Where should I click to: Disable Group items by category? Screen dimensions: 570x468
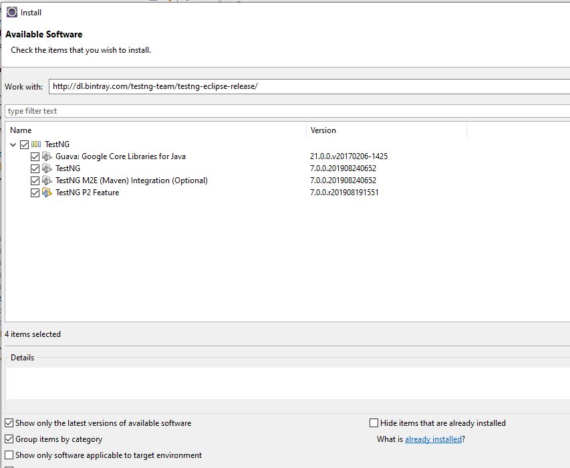pos(9,439)
